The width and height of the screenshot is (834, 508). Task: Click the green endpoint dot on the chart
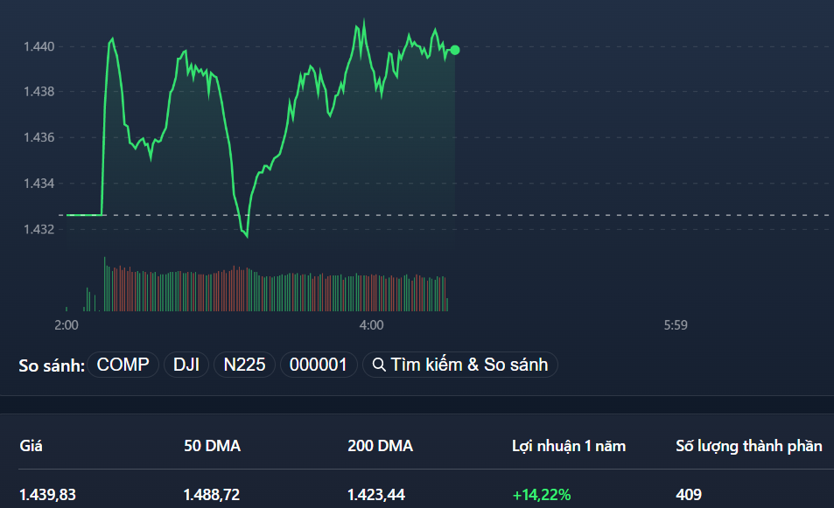tap(455, 51)
